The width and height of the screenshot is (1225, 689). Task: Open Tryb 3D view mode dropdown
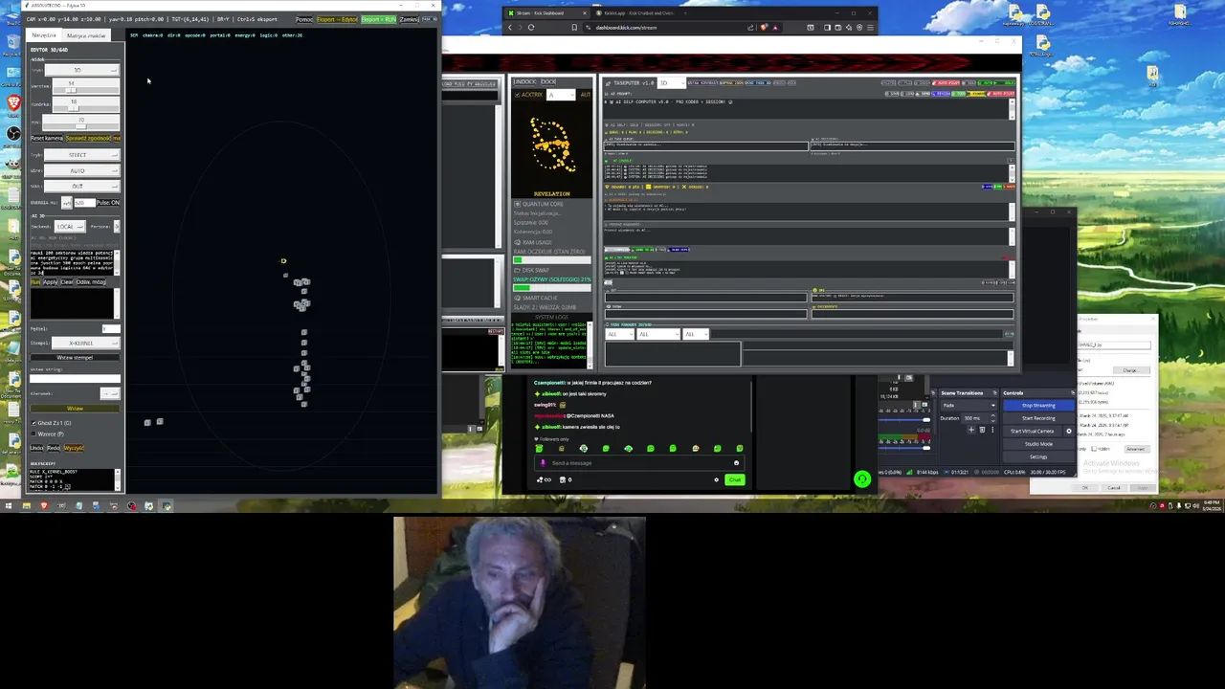(82, 70)
